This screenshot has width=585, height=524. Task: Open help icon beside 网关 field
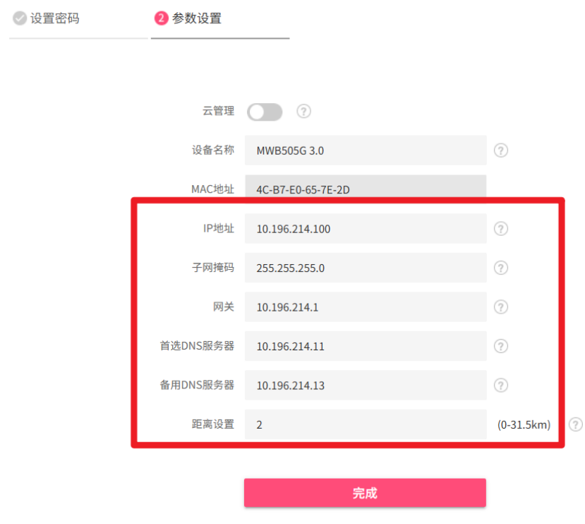click(x=501, y=307)
